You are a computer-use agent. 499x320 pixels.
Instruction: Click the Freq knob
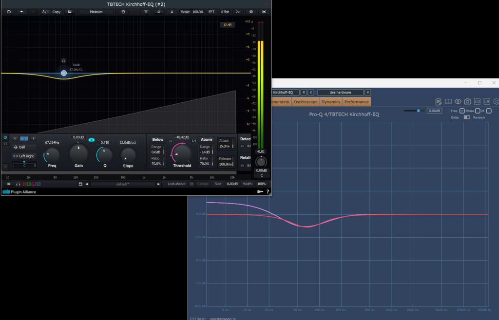[x=52, y=155]
